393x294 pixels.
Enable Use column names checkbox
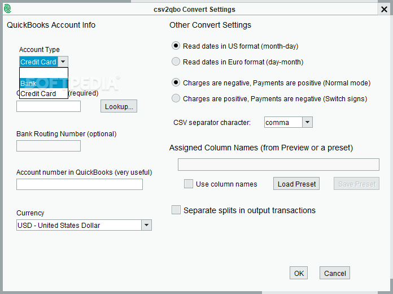pyautogui.click(x=189, y=184)
